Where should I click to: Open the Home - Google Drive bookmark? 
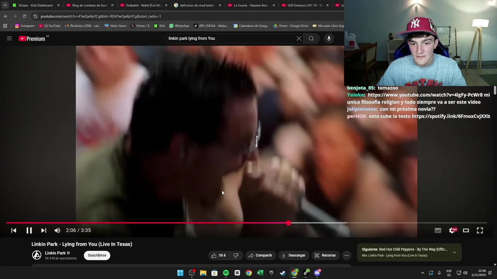pyautogui.click(x=291, y=26)
